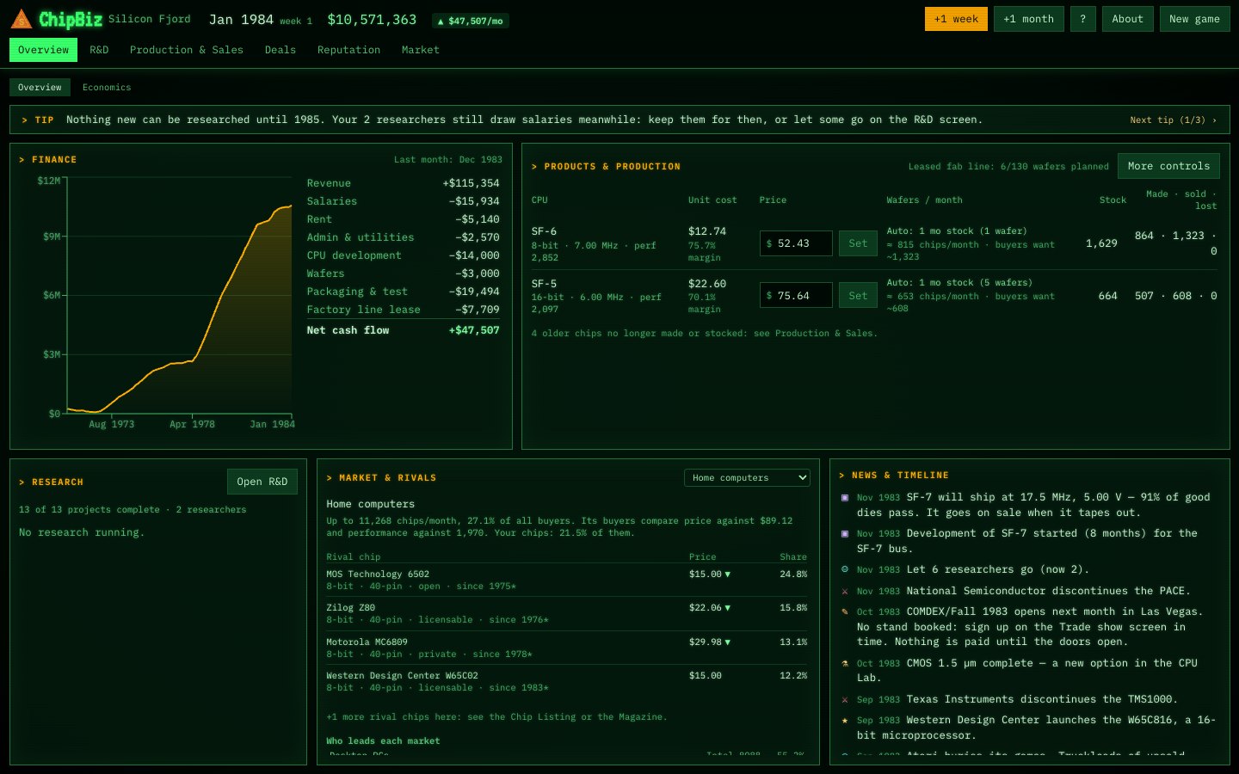Click the 'Jan 1984' date in header
The width and height of the screenshot is (1239, 774).
[x=241, y=19]
